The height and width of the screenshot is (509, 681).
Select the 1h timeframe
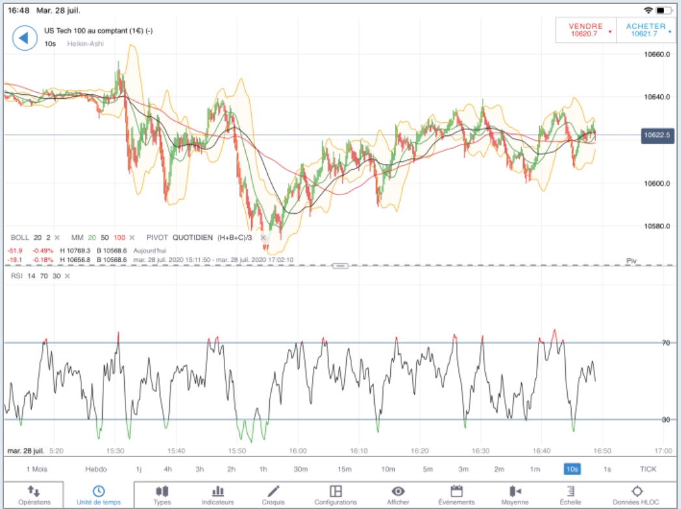[x=263, y=469]
